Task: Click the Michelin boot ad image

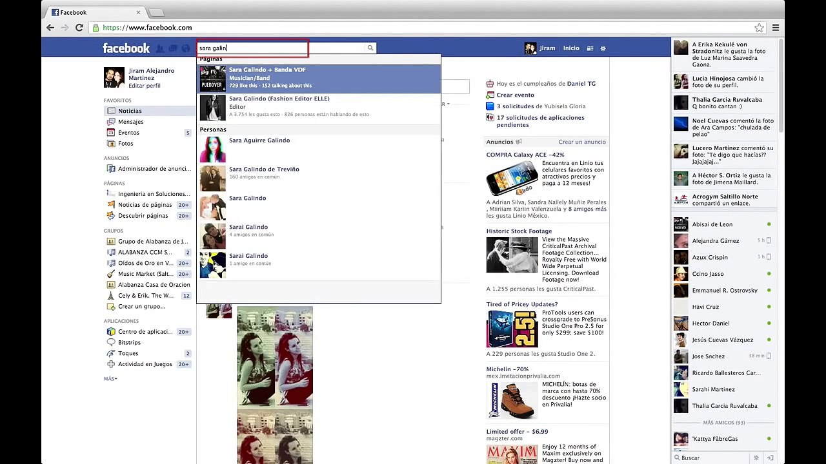Action: [x=512, y=400]
